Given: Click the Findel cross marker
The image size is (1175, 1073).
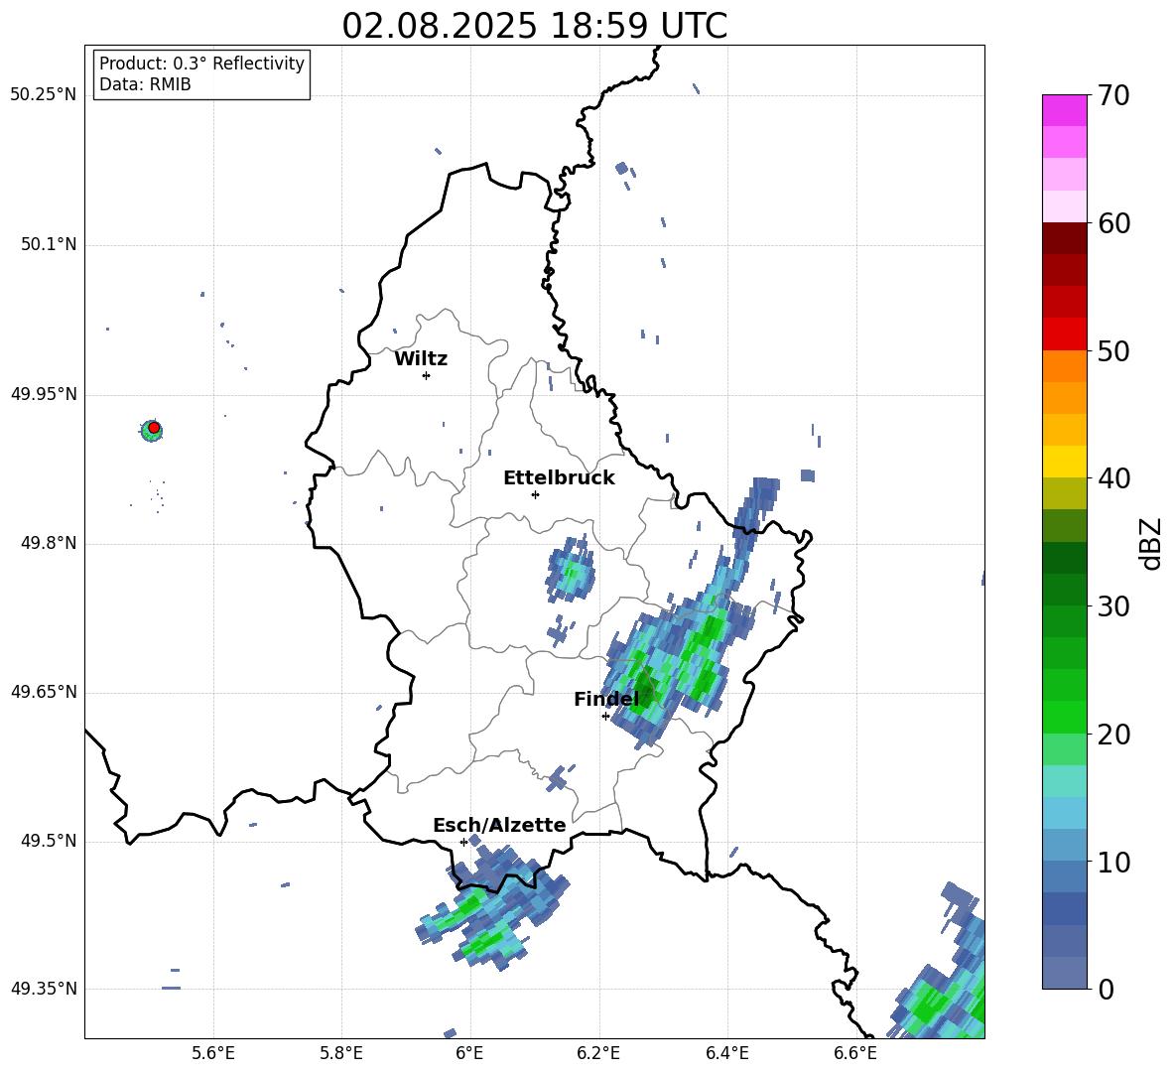Looking at the screenshot, I should (605, 717).
